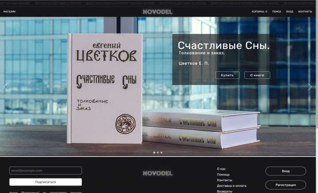
Task: Open КОНТАКТЫ in the top navigation
Action: click(x=305, y=11)
